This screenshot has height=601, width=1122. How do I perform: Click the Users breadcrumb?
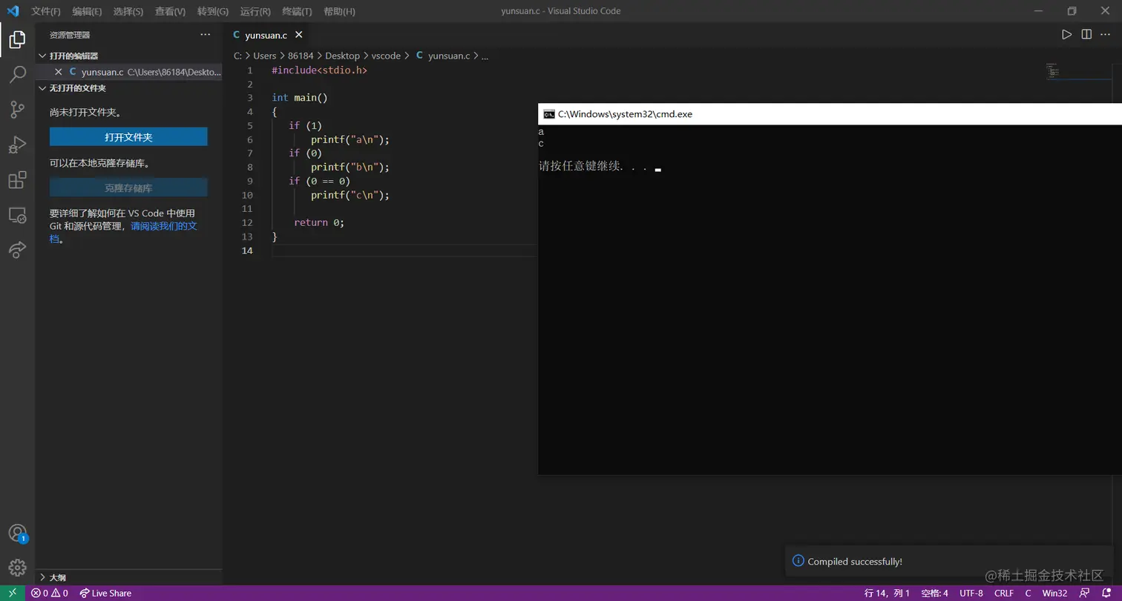(x=265, y=56)
